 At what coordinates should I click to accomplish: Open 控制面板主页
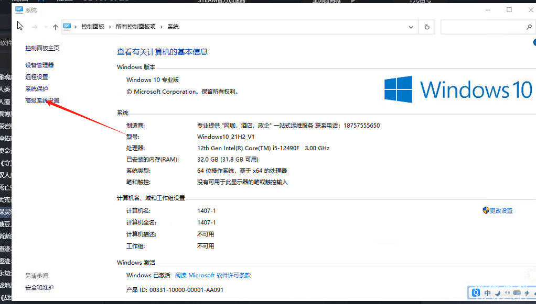pos(42,48)
